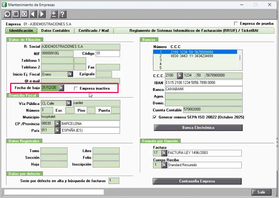
Task: Open the Factura format lookup arrow
Action: (164, 153)
